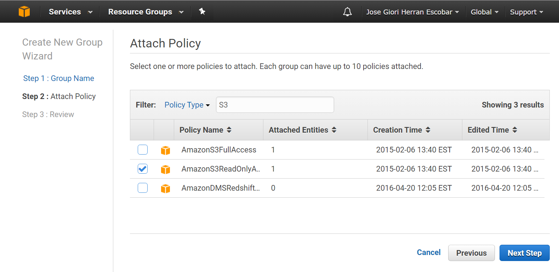Expand the Jose Giori Herran Escobar account menu
Viewport: 559px width, 272px height.
click(x=412, y=12)
